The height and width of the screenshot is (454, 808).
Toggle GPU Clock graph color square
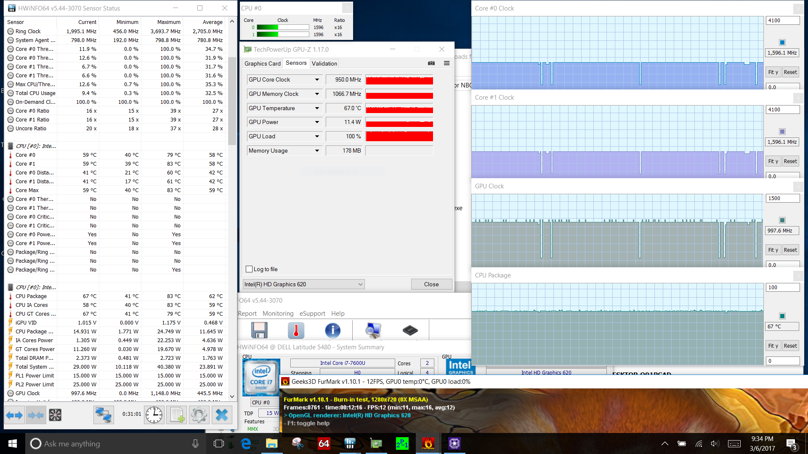(782, 220)
